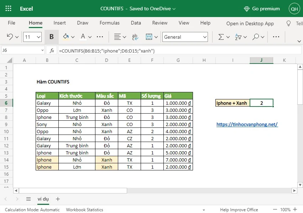Select row 6 header
Viewport: 303px width, 213px height.
(x=6, y=103)
